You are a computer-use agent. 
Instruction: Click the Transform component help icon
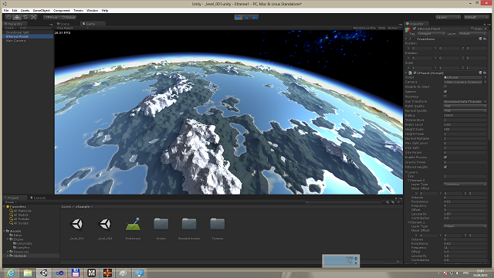coord(480,39)
